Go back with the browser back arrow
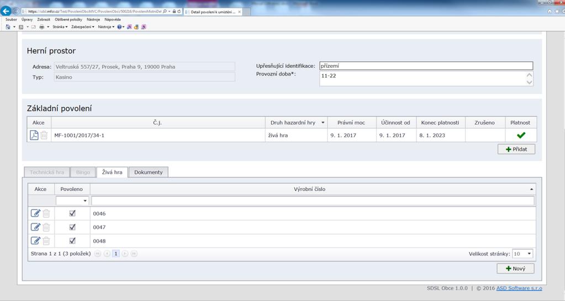The image size is (565, 301). (x=6, y=11)
